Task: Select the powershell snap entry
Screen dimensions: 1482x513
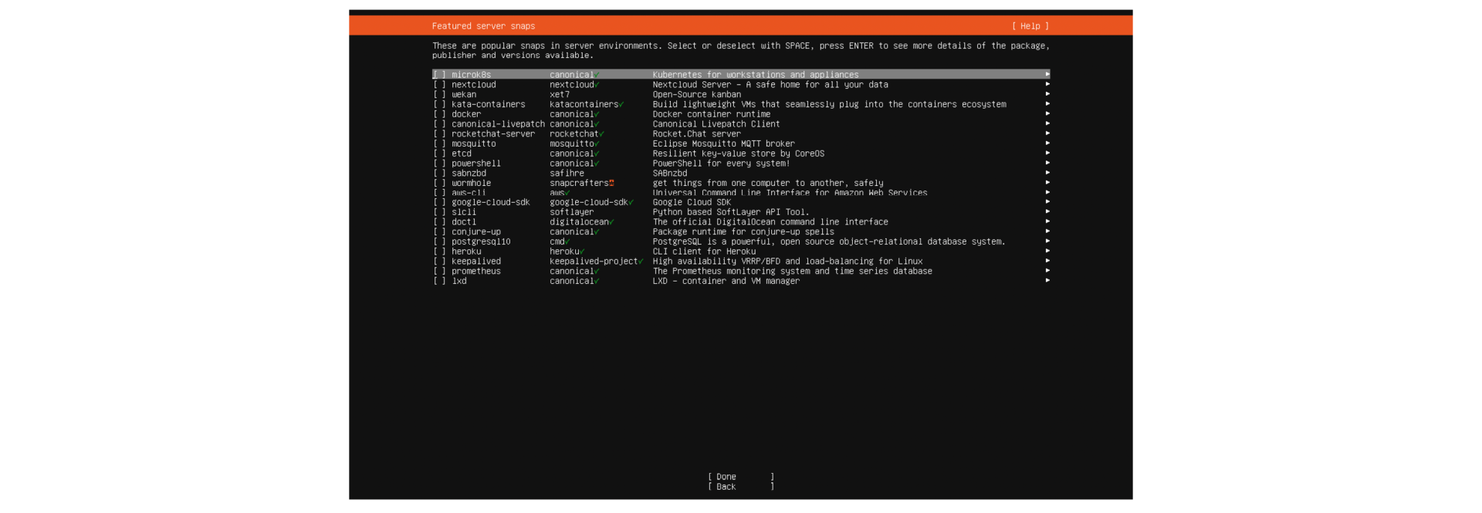Action: tap(476, 164)
